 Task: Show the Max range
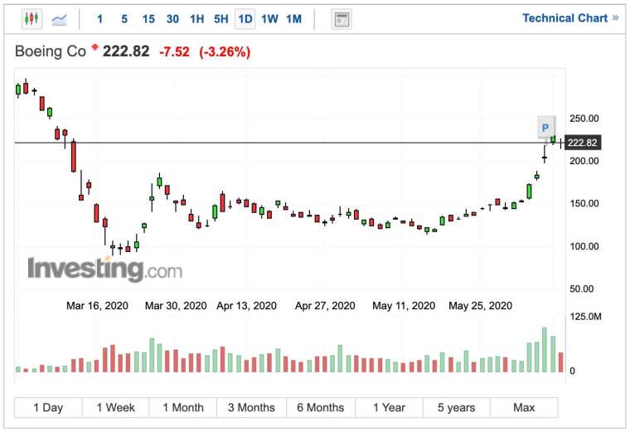[x=524, y=407]
